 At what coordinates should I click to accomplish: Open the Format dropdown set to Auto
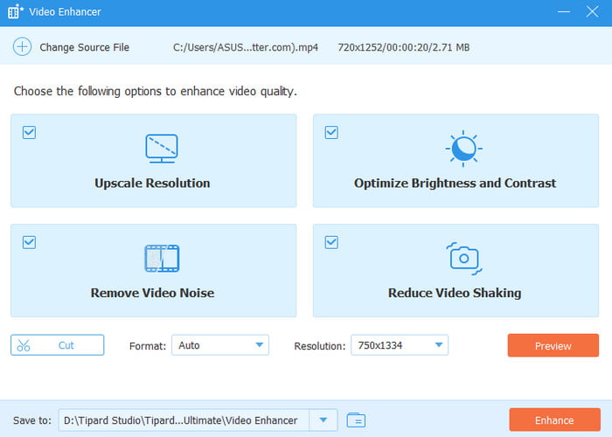(x=220, y=345)
